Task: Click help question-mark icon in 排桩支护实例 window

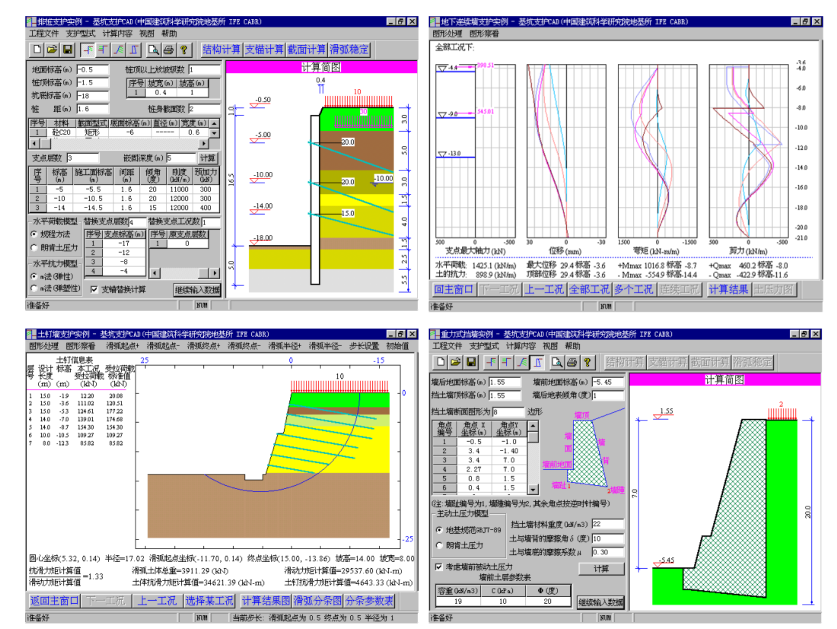Action: (183, 49)
